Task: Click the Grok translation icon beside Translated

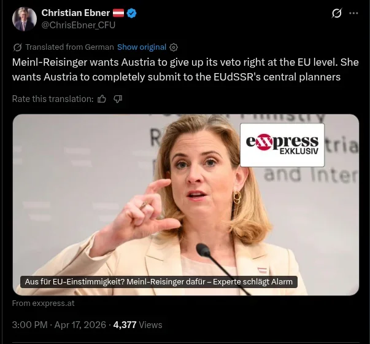Action: (17, 47)
